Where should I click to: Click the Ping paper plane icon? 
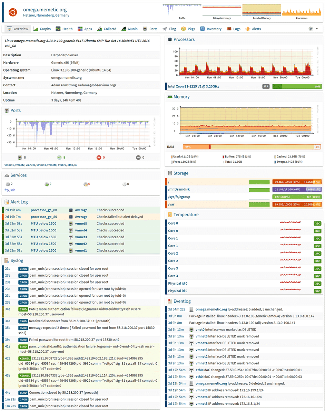pos(165,29)
